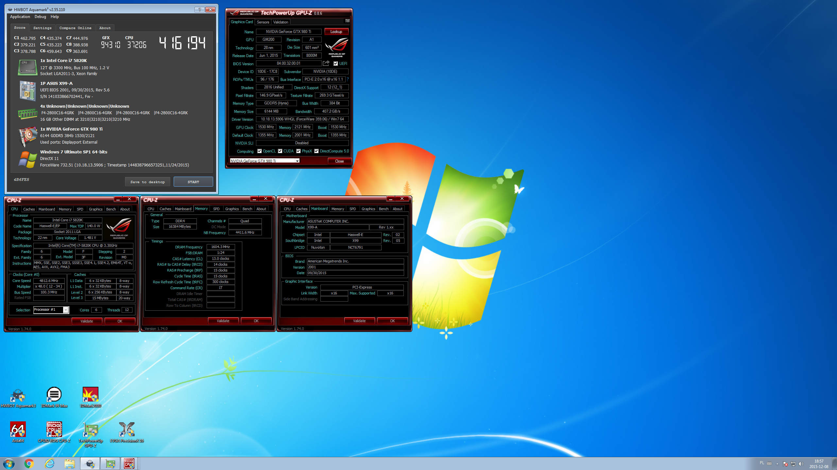The image size is (837, 470).
Task: Open Processor #1 selection dropdown
Action: [66, 310]
